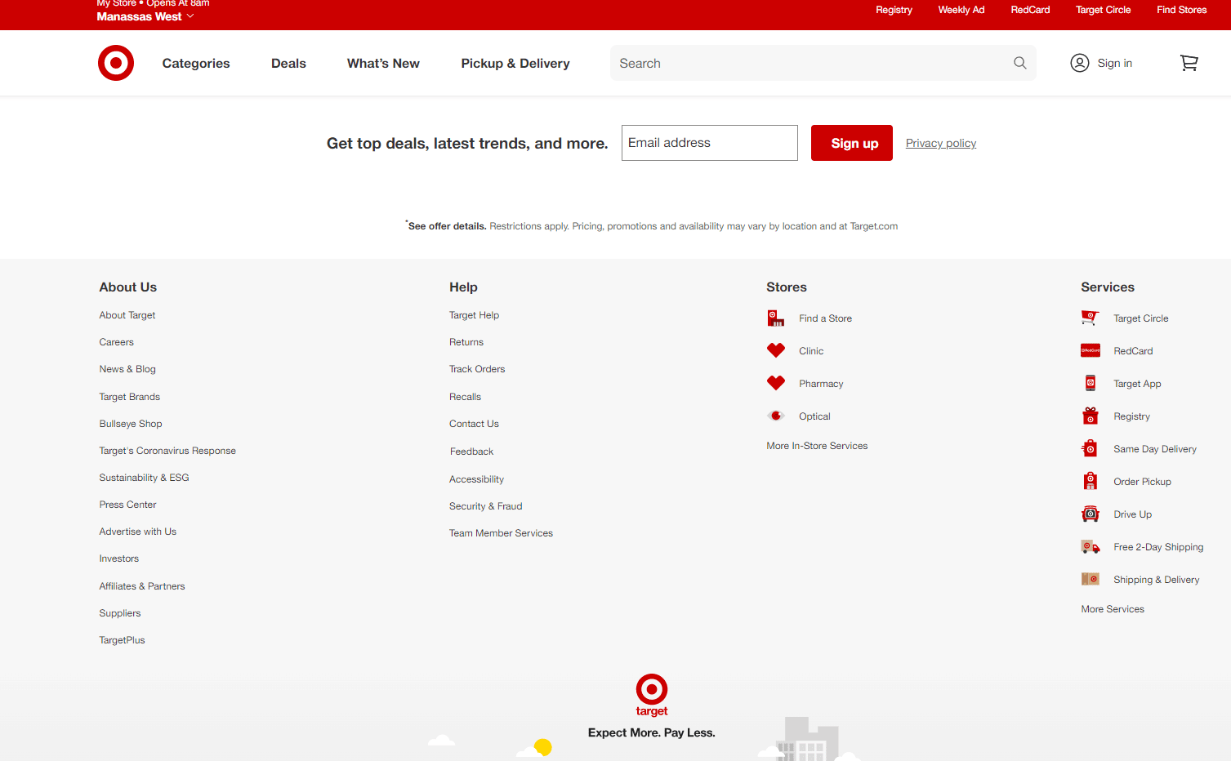
Task: Click the Pharmacy heart icon
Action: pyautogui.click(x=776, y=383)
